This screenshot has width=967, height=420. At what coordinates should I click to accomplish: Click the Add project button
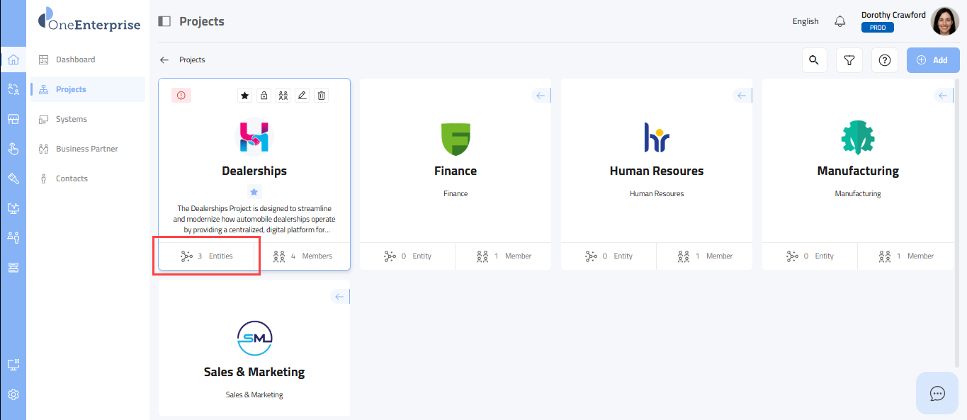click(932, 60)
